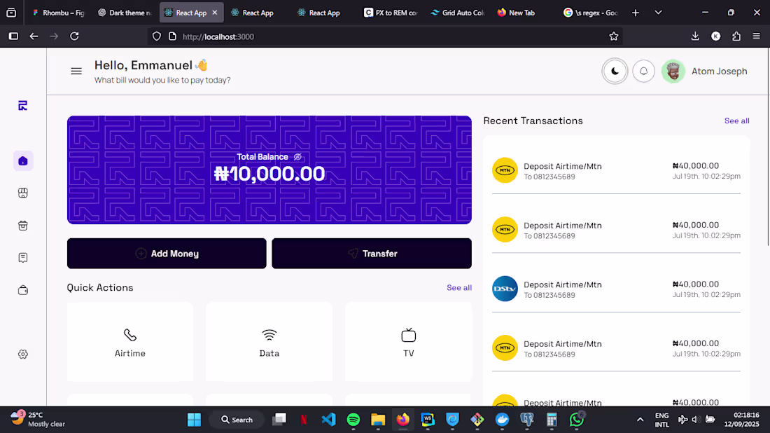Open the weather widget on taskbar
770x433 pixels.
coord(38,419)
